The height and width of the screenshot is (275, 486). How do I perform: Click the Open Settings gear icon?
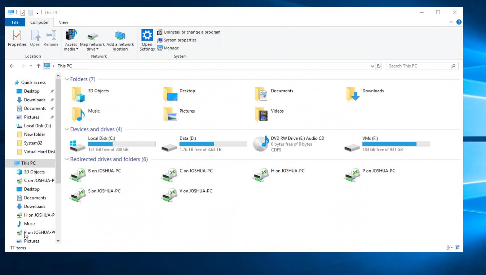[x=147, y=35]
